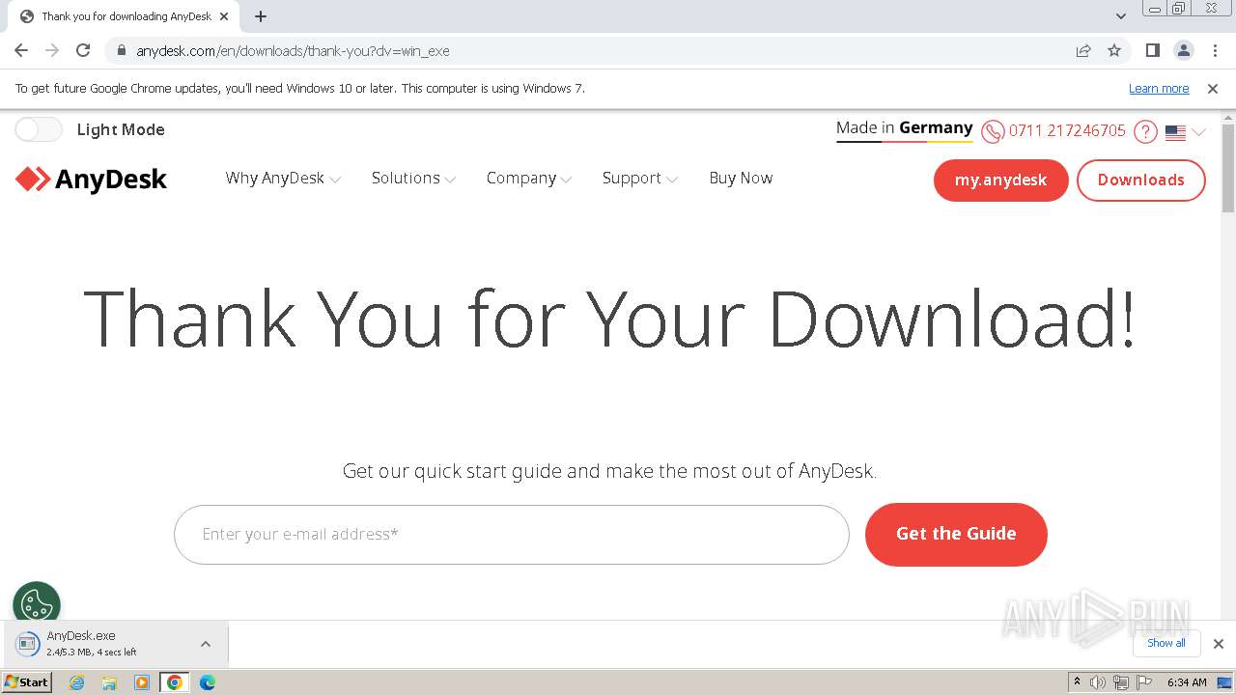This screenshot has height=695, width=1236.
Task: Call the number 0711 217246705
Action: [x=1067, y=130]
